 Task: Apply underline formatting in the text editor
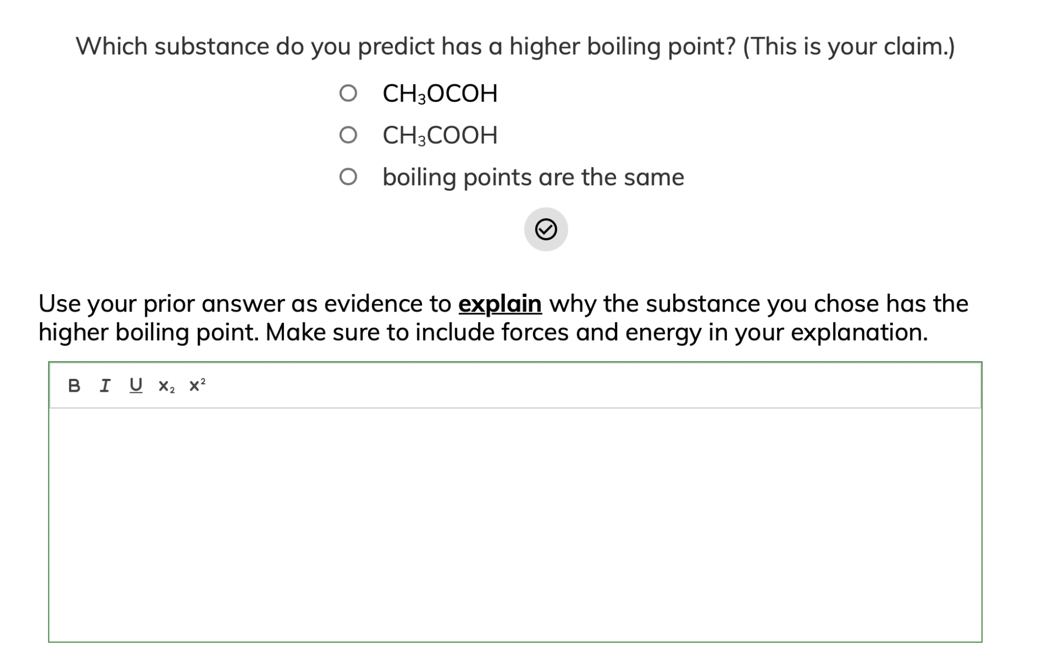pos(135,385)
